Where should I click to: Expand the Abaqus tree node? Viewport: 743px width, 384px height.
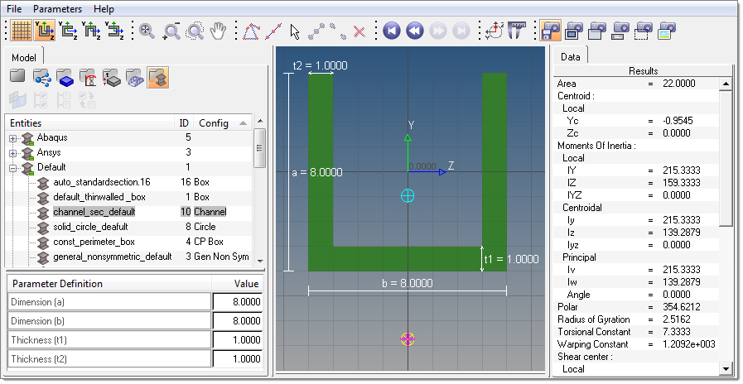tap(13, 138)
